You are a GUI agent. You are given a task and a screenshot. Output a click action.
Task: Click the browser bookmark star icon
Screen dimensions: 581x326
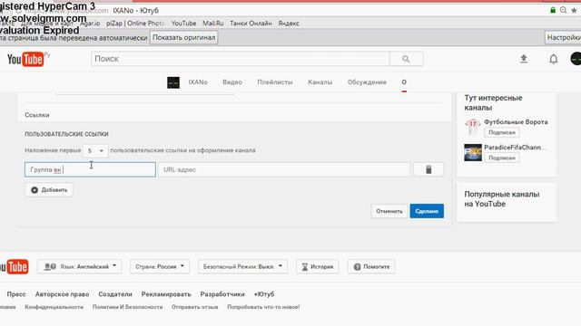click(x=574, y=10)
